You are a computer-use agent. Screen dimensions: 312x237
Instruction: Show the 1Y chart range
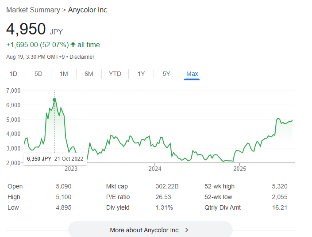[141, 74]
